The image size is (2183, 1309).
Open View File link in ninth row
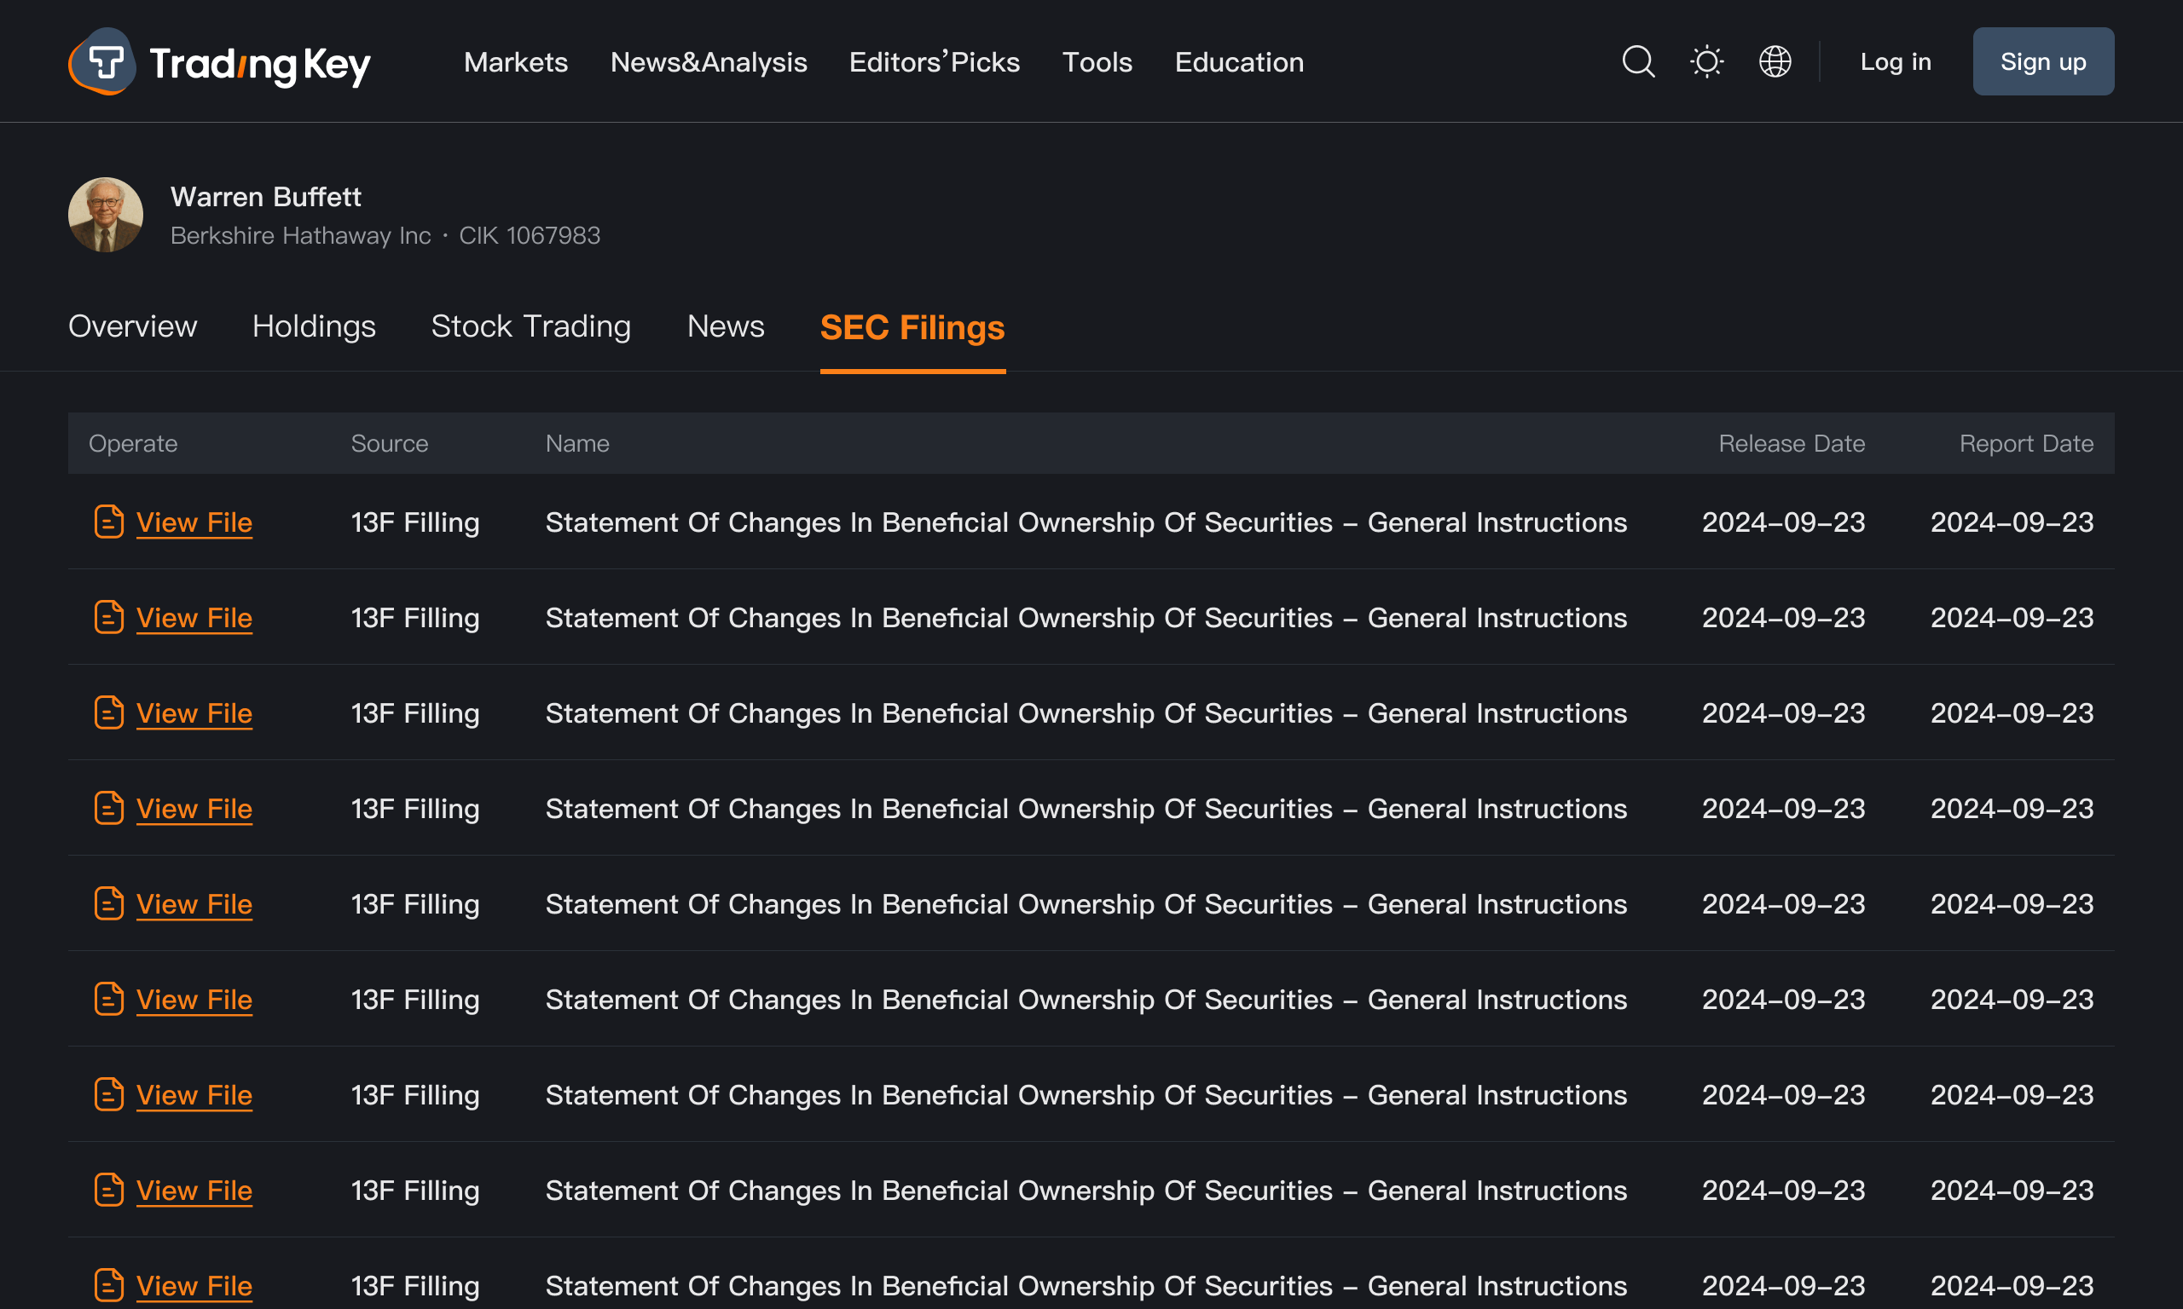[194, 1286]
